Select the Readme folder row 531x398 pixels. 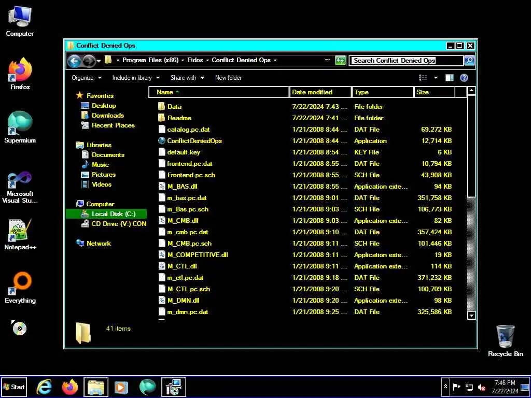click(305, 118)
